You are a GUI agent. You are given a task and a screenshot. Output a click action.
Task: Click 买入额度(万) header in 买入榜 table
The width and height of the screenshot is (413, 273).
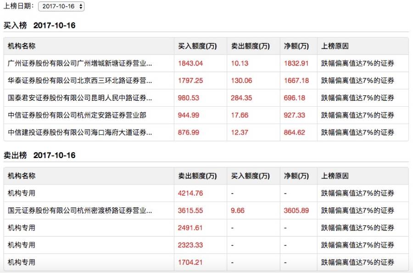197,46
